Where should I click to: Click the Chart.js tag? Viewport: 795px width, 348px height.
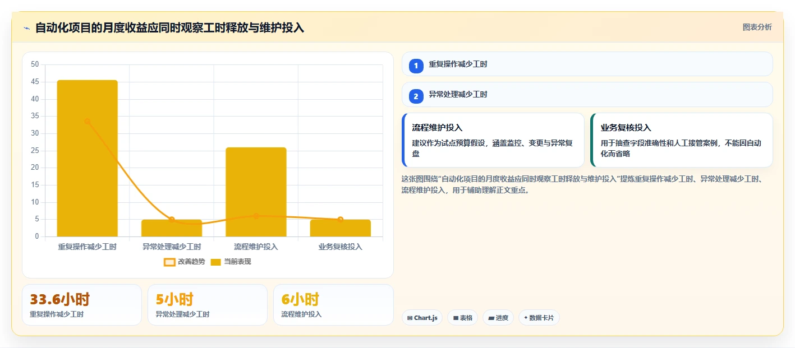422,318
